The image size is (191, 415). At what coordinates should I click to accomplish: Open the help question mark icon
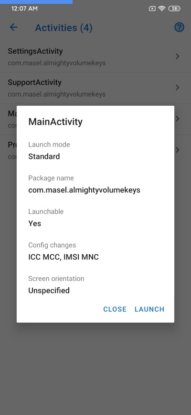(x=179, y=27)
